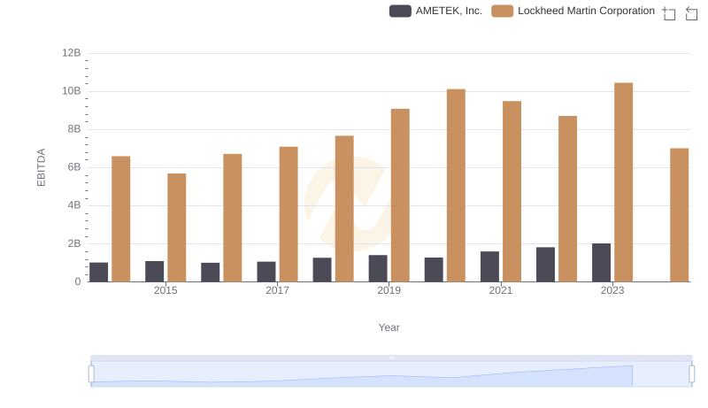
Task: Click the EBITDA axis title
Action: [x=41, y=167]
